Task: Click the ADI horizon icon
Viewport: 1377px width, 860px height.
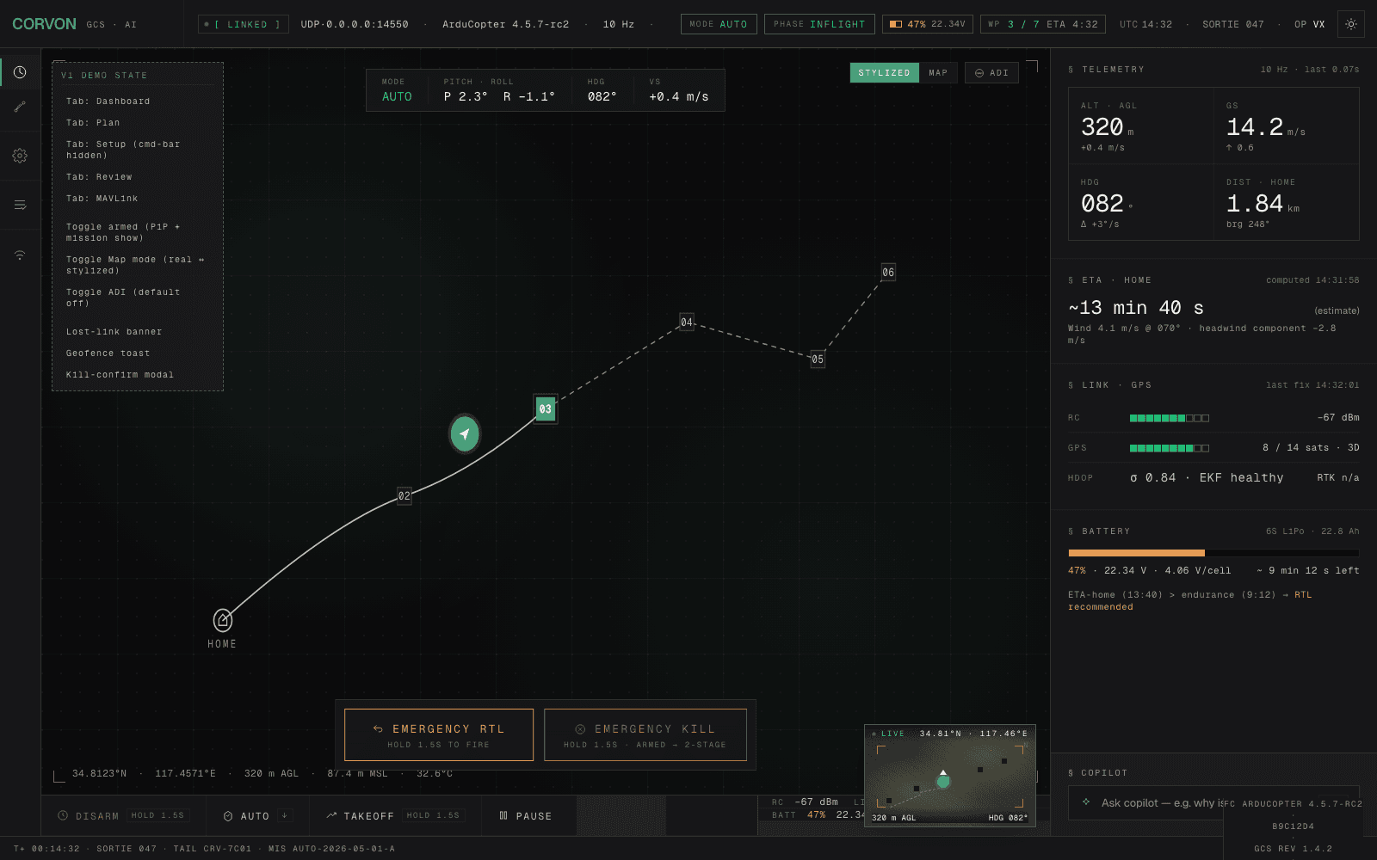Action: [979, 73]
